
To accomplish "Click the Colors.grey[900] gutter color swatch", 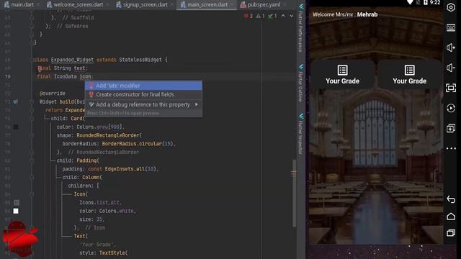I will 16,127.
